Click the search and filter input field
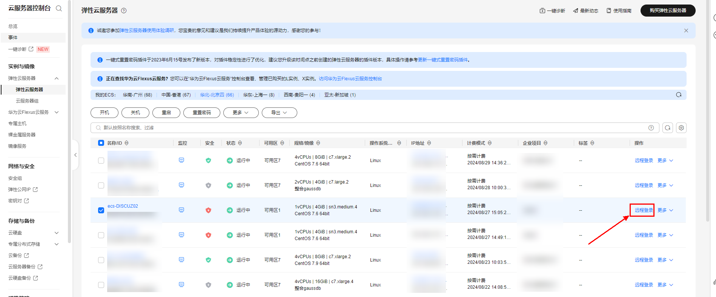716x297 pixels. (x=375, y=128)
